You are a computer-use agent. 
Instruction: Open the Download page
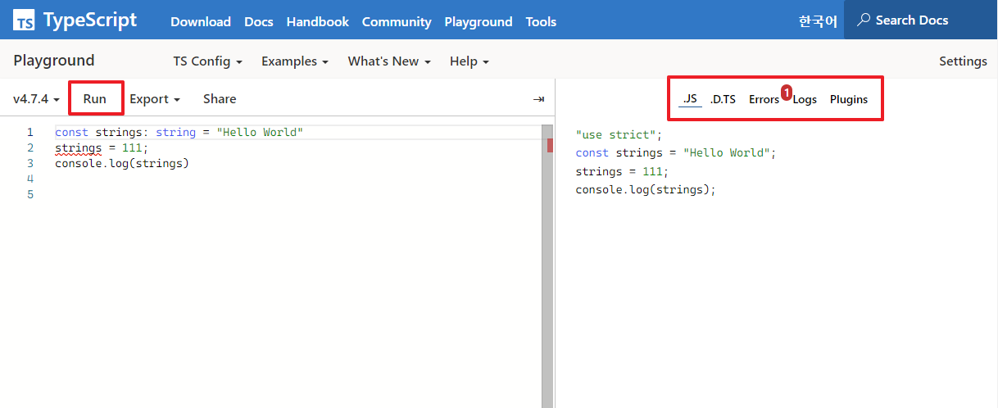coord(201,22)
